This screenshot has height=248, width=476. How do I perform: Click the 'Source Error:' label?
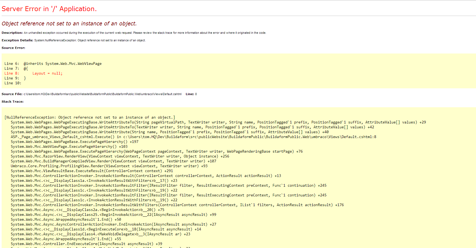click(13, 48)
